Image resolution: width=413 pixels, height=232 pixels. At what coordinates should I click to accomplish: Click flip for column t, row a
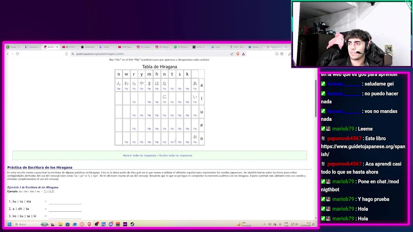[x=172, y=89]
